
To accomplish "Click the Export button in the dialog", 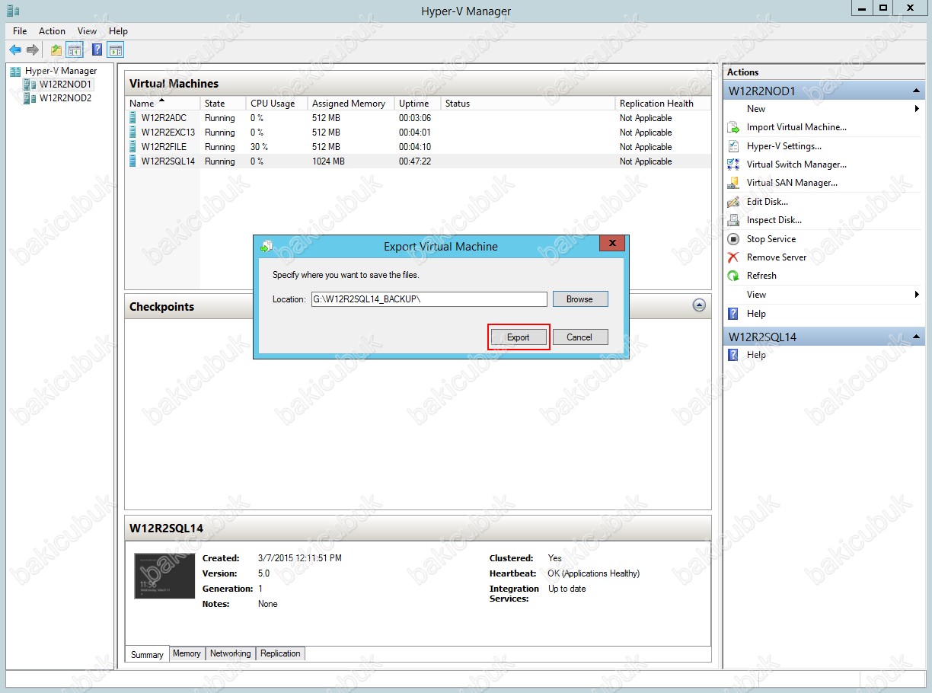I will pyautogui.click(x=519, y=337).
